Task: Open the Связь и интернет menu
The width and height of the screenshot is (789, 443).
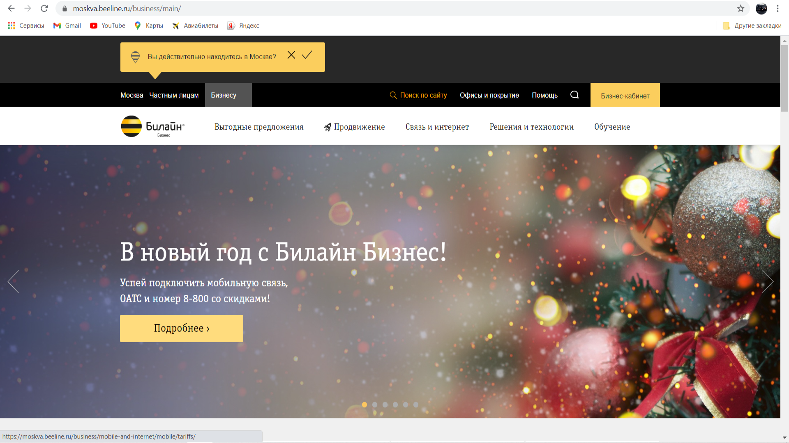Action: tap(437, 127)
